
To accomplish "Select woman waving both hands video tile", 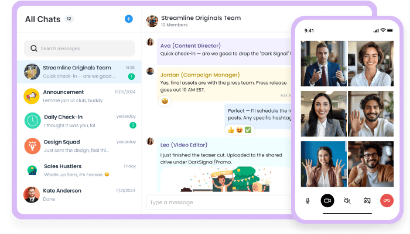I will coord(324,164).
